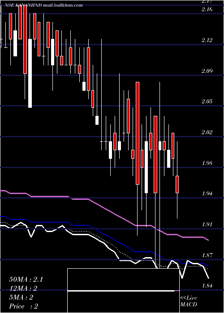Click the 50MA : 2.1 readout
This screenshot has width=224, height=313.
pos(26,279)
